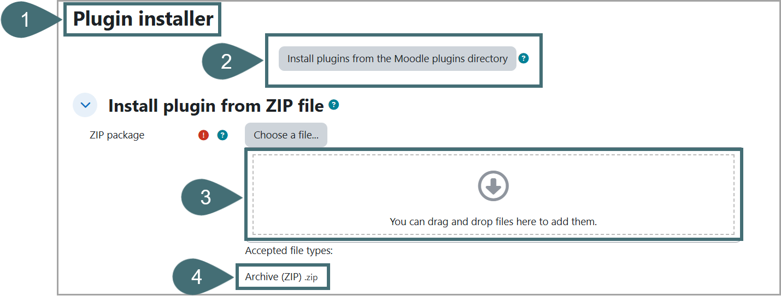Open the ZIP package help icon
This screenshot has height=296, width=781.
(x=222, y=135)
